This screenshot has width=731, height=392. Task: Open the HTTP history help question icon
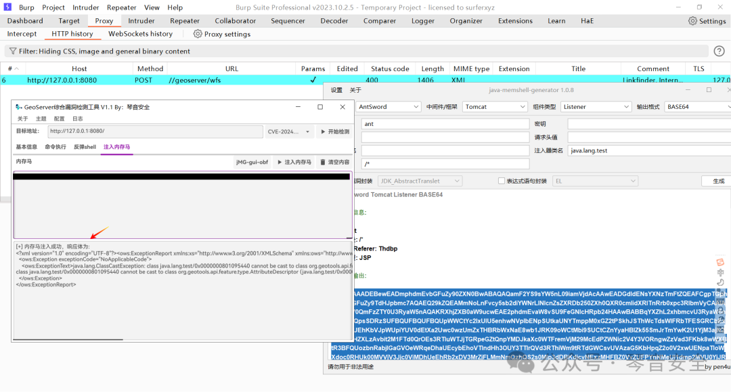[x=719, y=51]
